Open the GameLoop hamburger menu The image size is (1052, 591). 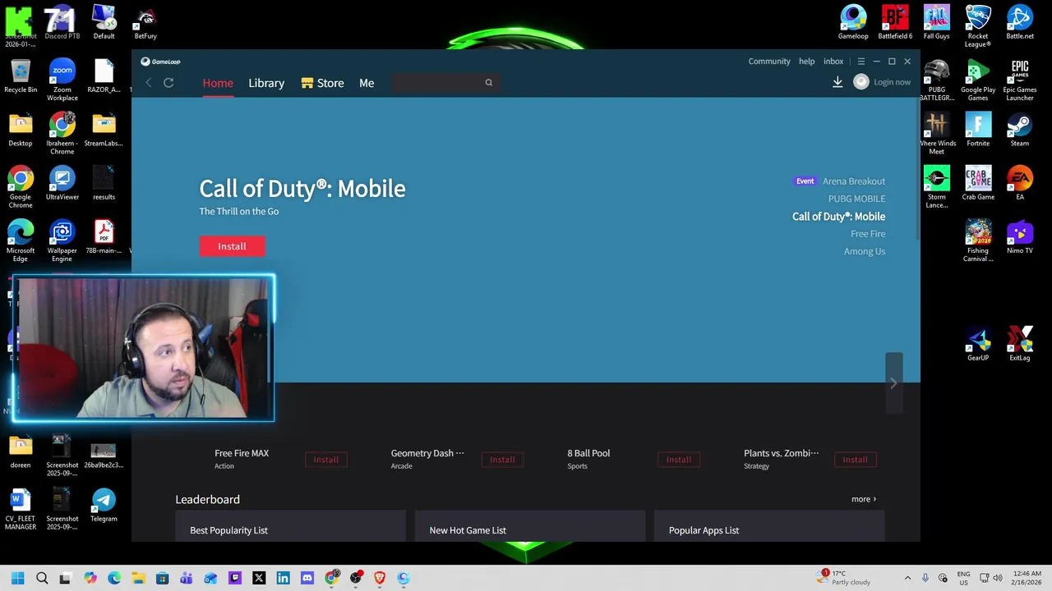861,62
